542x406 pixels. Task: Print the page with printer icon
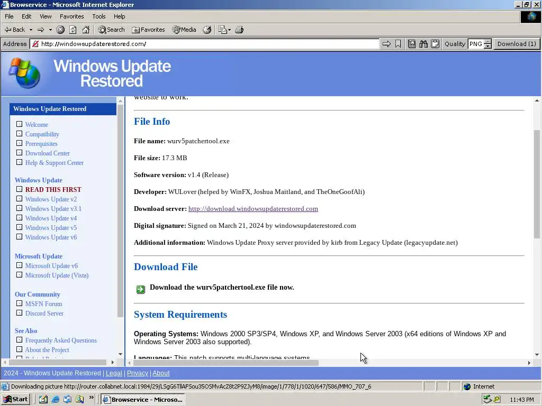pos(239,30)
